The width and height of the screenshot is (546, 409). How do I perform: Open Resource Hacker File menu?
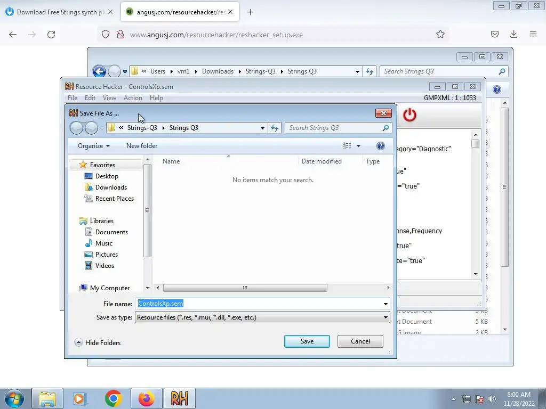(x=73, y=98)
